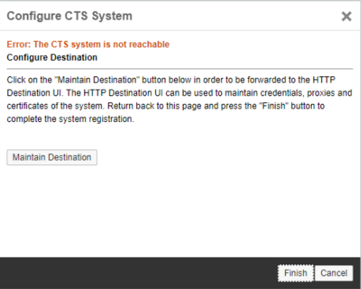
Task: Close the Configure CTS System dialog
Action: point(347,16)
